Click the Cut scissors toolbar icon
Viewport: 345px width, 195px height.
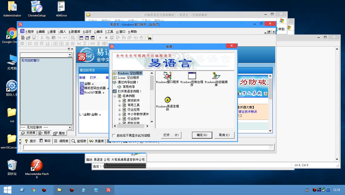click(42, 38)
